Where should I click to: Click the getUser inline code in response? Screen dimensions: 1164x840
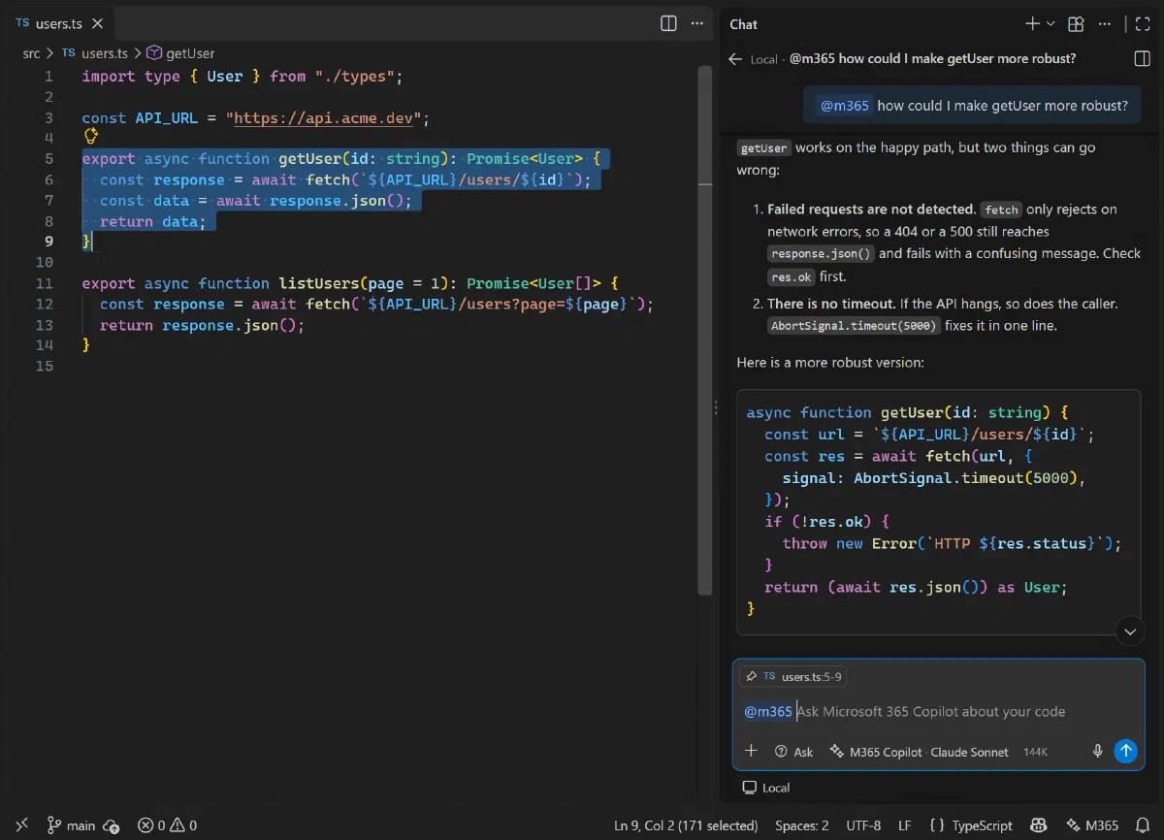coord(764,148)
